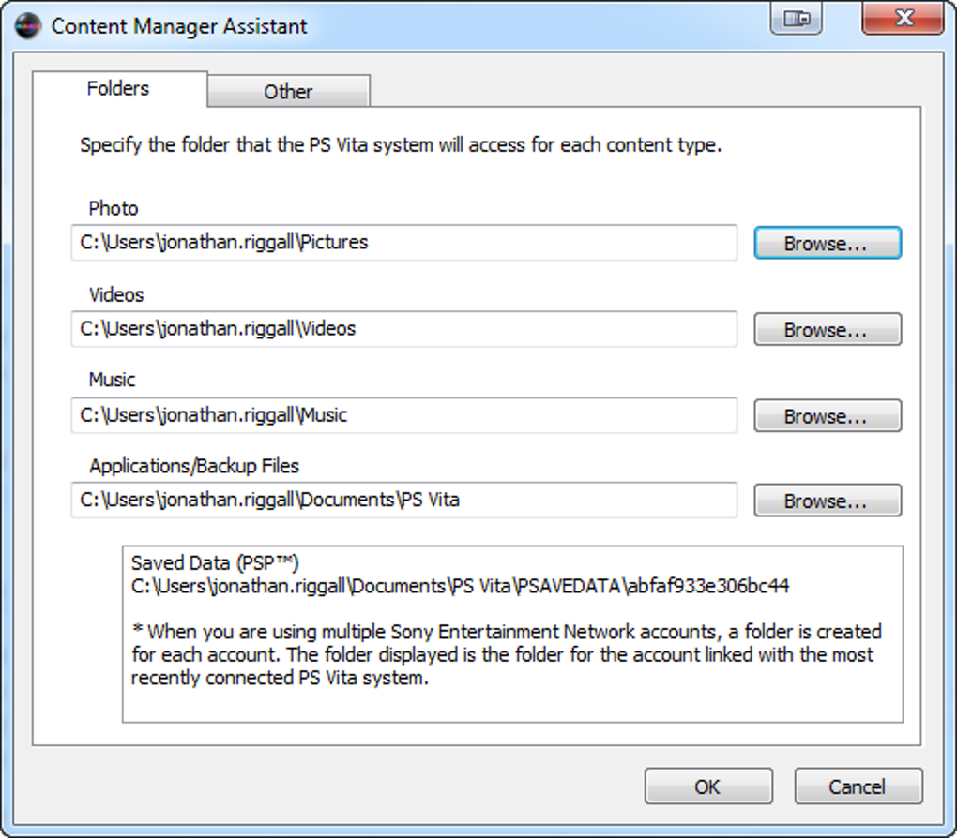957x838 pixels.
Task: Select the Applications/Backup Files path field
Action: point(403,501)
